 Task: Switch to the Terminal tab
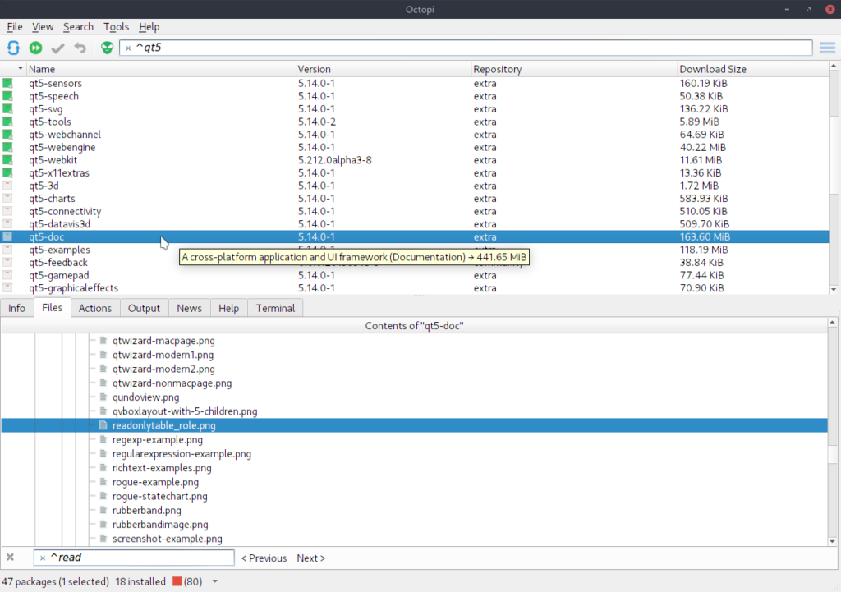(275, 308)
